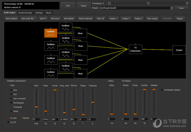Click the Synth pad smooth preset field
The image size is (191, 132).
135,8
